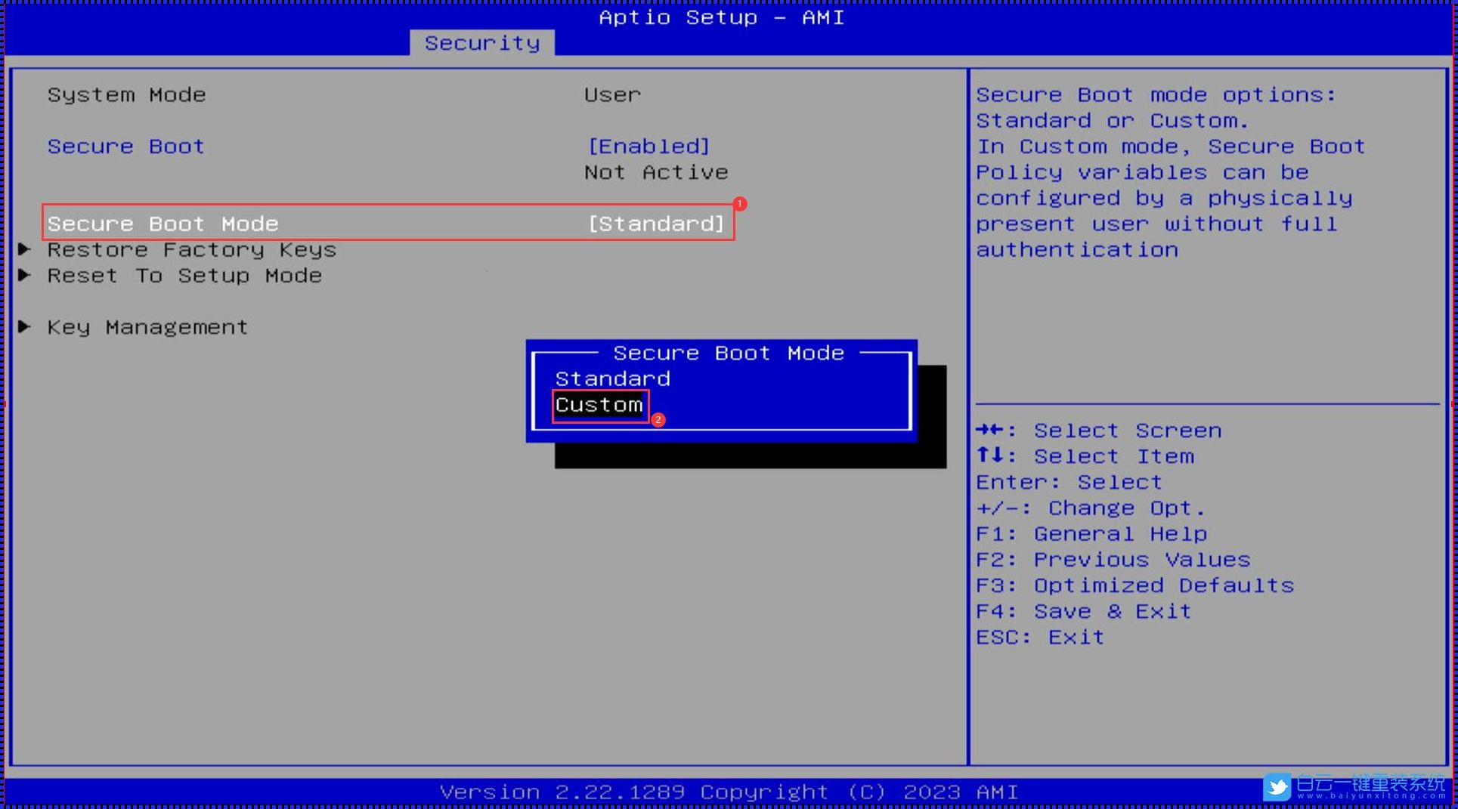Click the F1: General Help hint
This screenshot has width=1458, height=809.
point(1091,534)
